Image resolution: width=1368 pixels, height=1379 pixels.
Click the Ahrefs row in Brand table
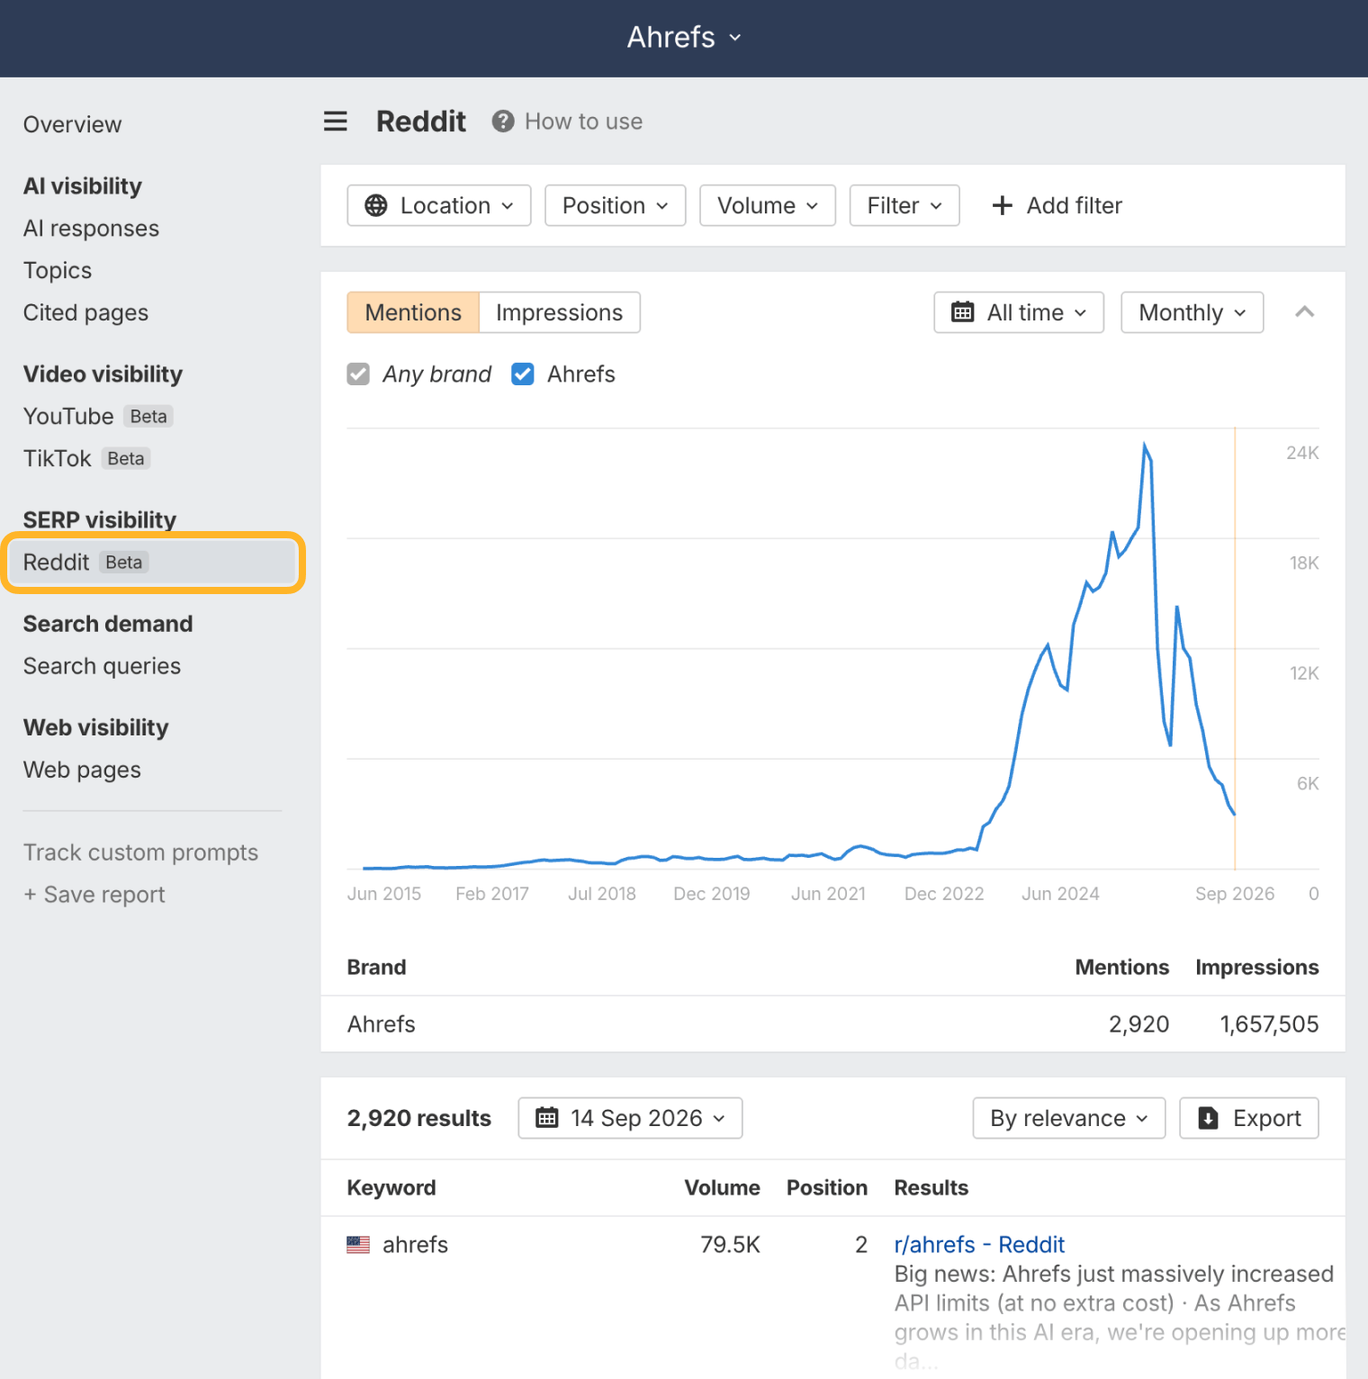tap(832, 1024)
